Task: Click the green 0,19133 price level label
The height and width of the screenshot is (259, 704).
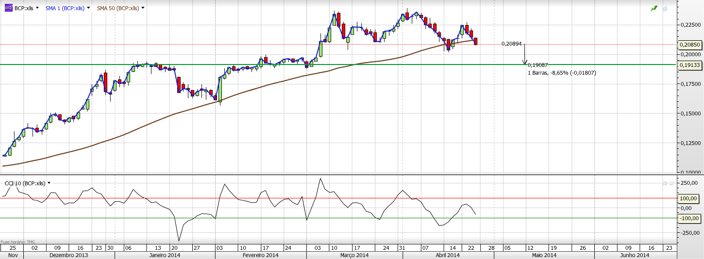Action: pyautogui.click(x=689, y=65)
